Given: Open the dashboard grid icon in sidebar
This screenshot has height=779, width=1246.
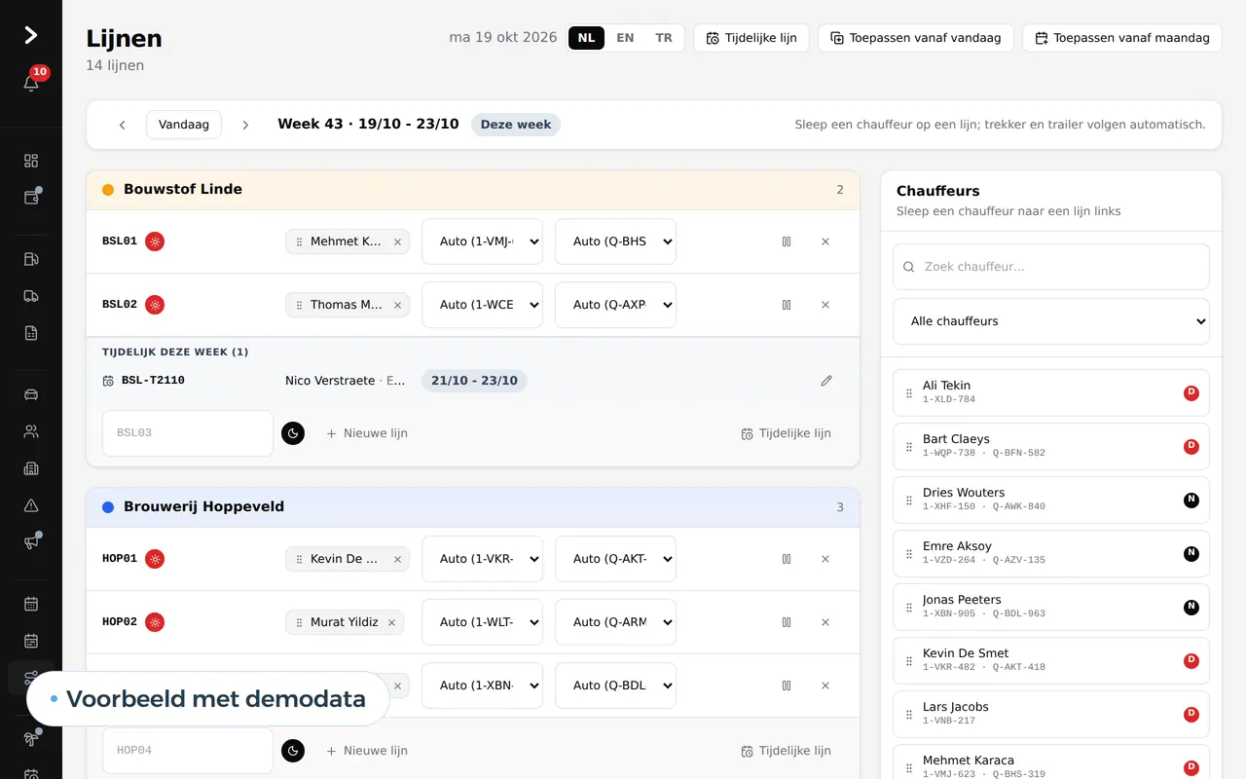Looking at the screenshot, I should (x=31, y=161).
